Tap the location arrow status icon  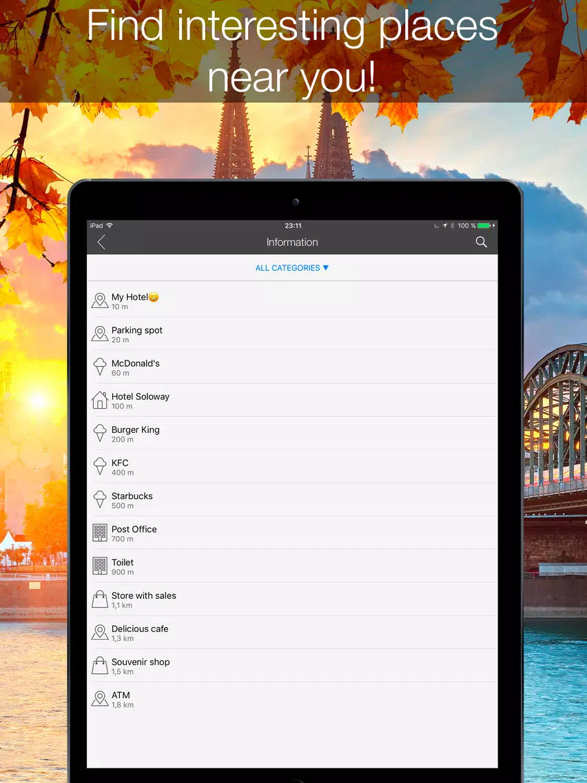[445, 225]
